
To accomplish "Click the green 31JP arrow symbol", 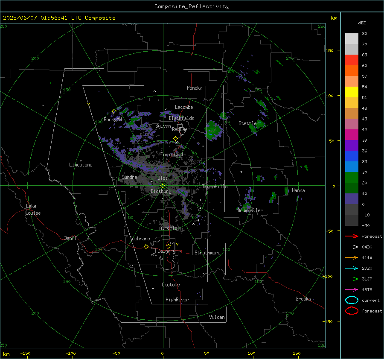I will (x=352, y=279).
